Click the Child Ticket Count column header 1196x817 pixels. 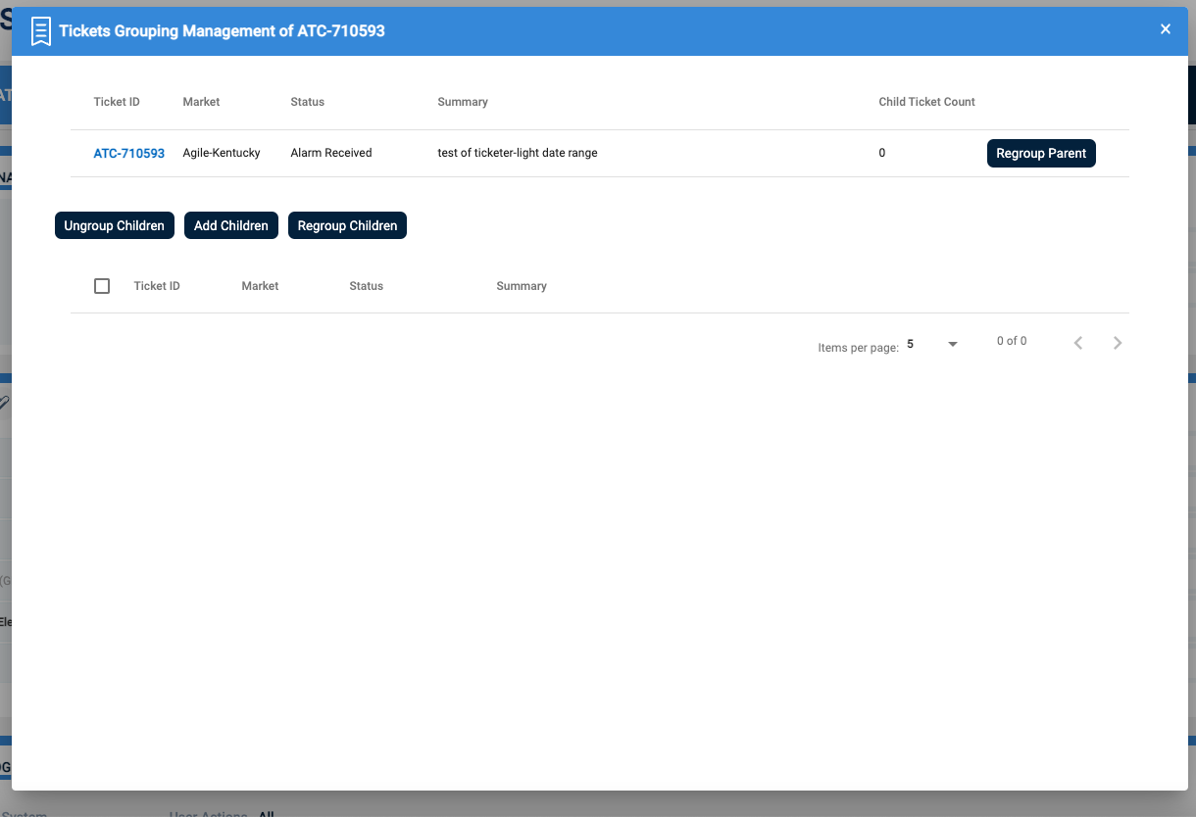pyautogui.click(x=926, y=102)
